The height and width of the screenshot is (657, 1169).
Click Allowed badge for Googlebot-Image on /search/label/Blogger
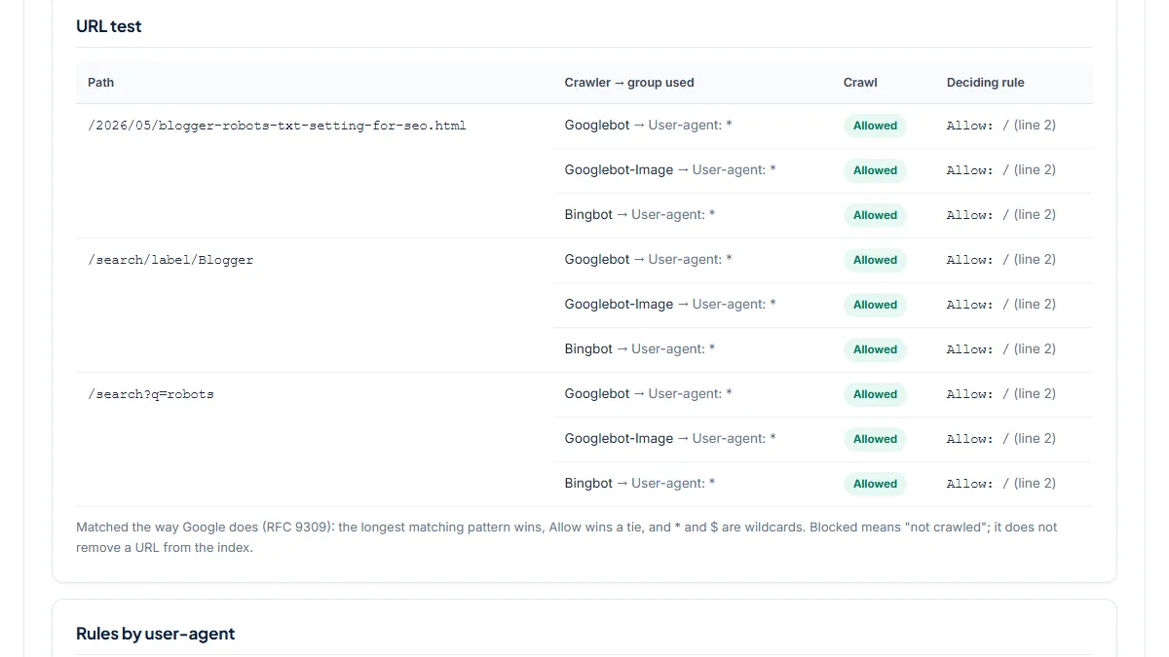click(x=875, y=305)
